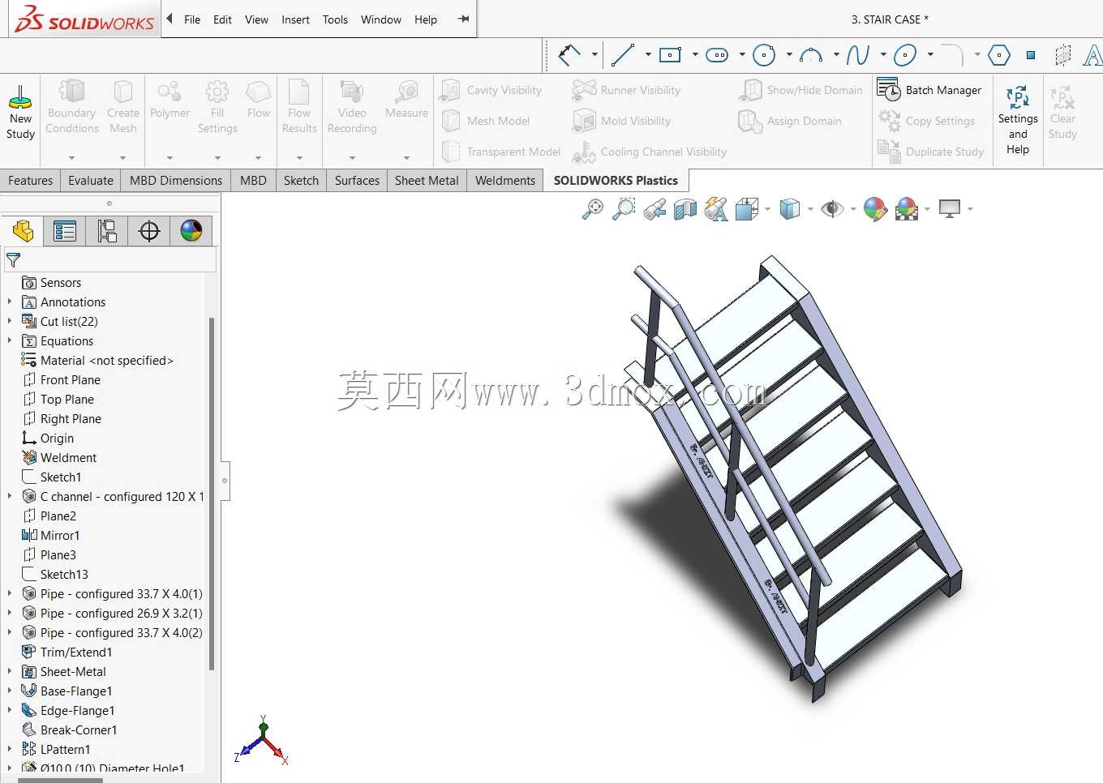The width and height of the screenshot is (1103, 783).
Task: Open the Rectangle tool dropdown arrow
Action: click(695, 55)
